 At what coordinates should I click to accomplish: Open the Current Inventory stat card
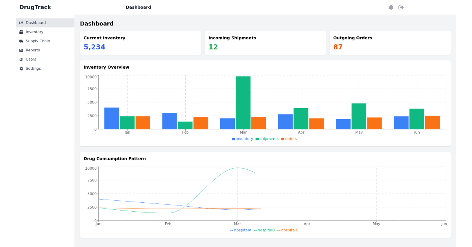(140, 43)
